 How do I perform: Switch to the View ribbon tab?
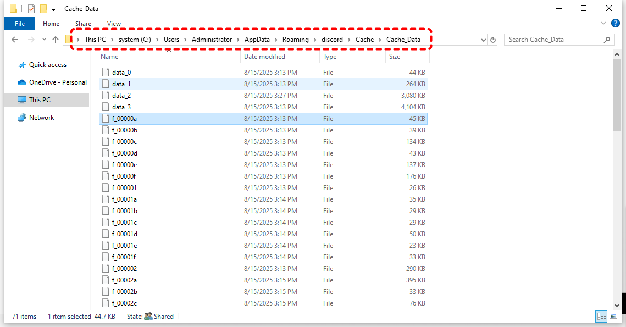pyautogui.click(x=114, y=24)
